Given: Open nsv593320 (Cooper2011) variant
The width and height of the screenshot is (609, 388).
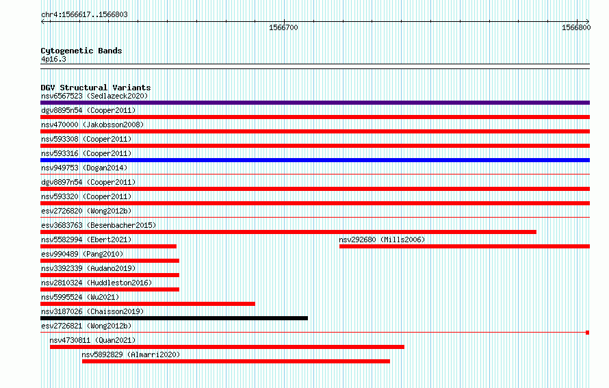Looking at the screenshot, I should point(86,196).
